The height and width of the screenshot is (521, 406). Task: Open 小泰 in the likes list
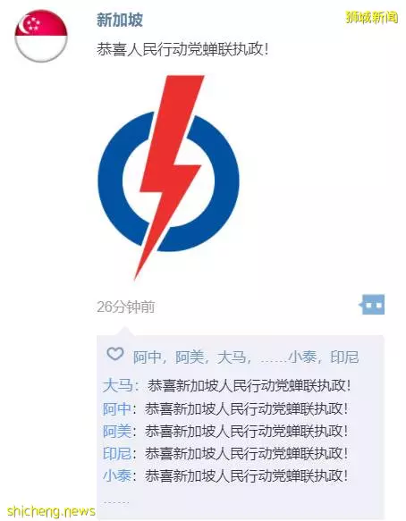[302, 357]
